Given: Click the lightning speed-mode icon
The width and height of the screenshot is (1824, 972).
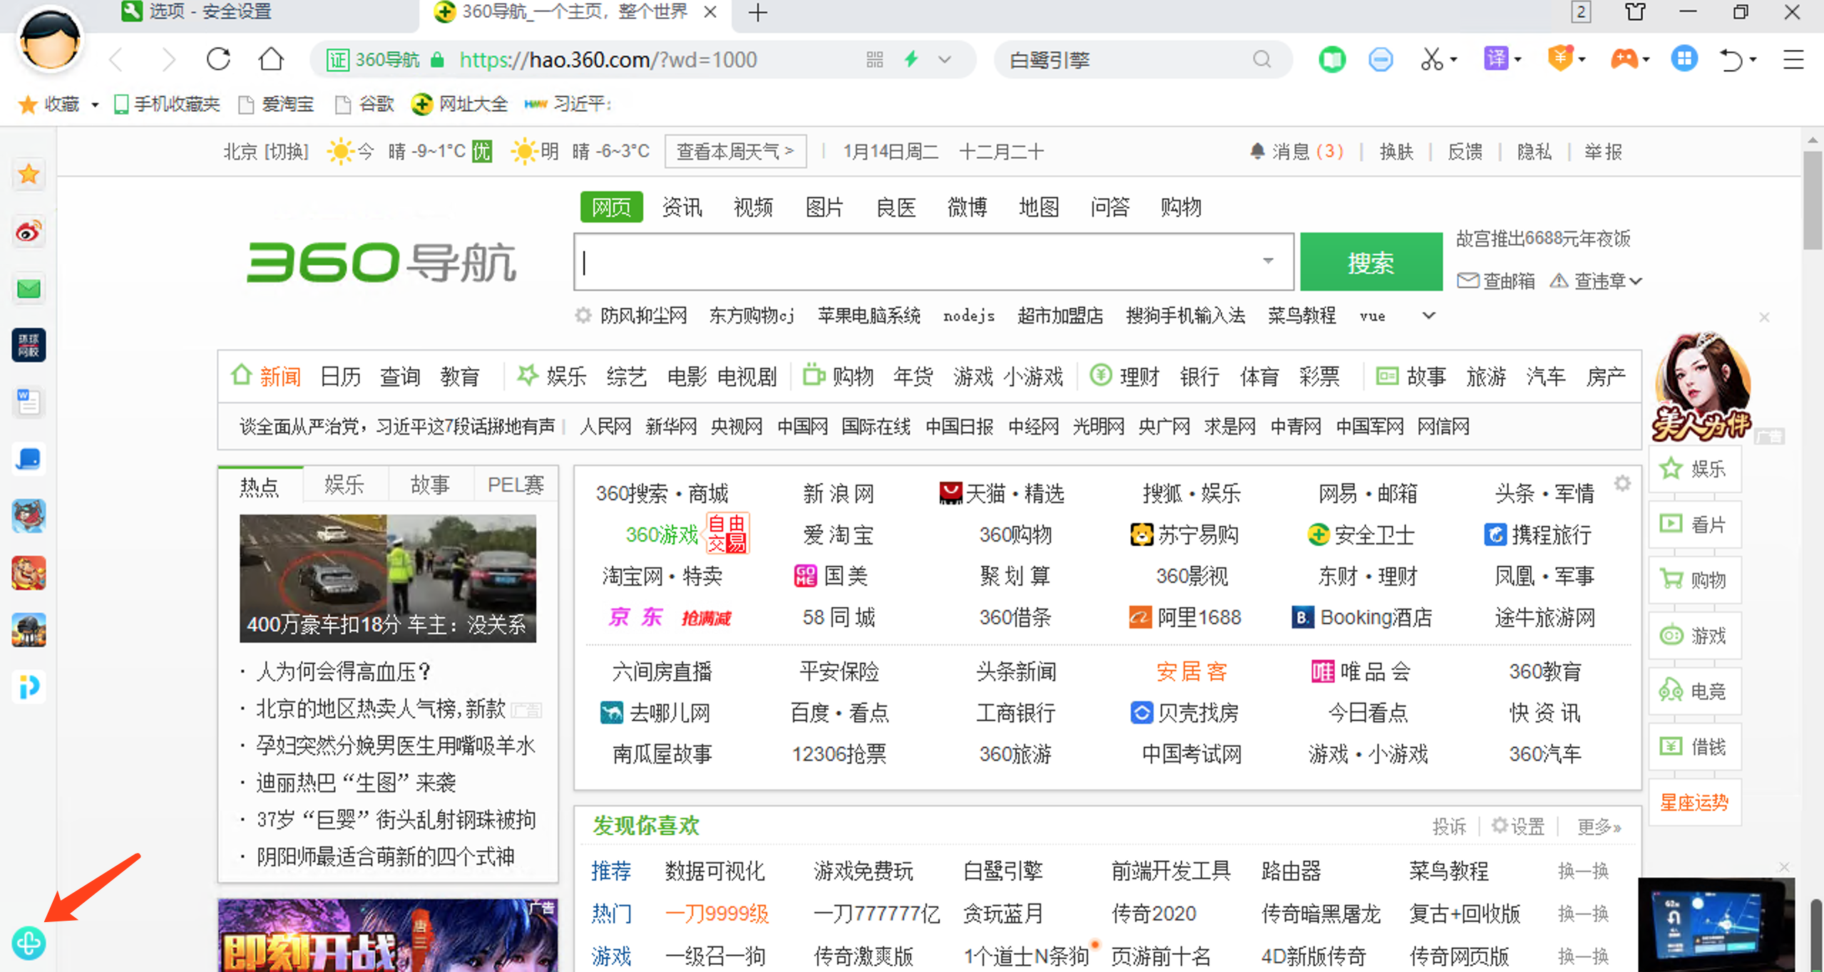Looking at the screenshot, I should coord(911,59).
